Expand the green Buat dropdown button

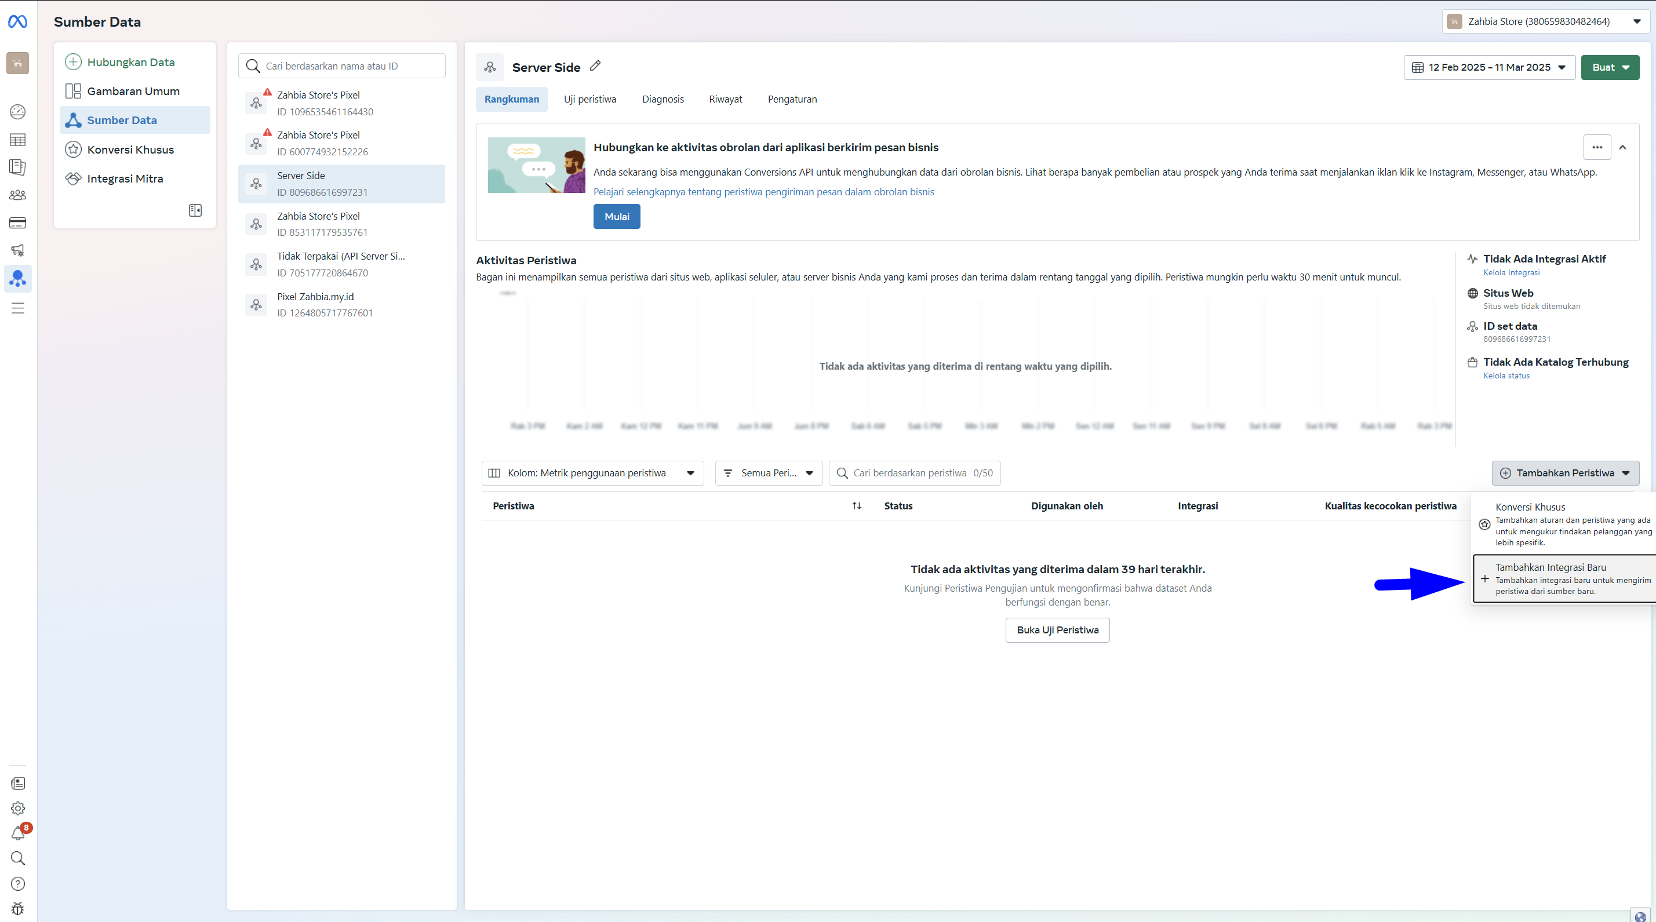1610,67
